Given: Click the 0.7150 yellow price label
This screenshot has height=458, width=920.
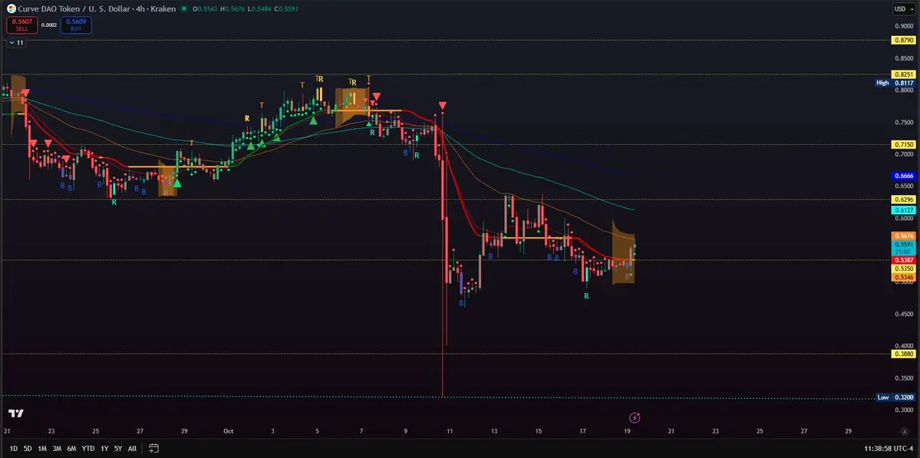Looking at the screenshot, I should pos(902,144).
